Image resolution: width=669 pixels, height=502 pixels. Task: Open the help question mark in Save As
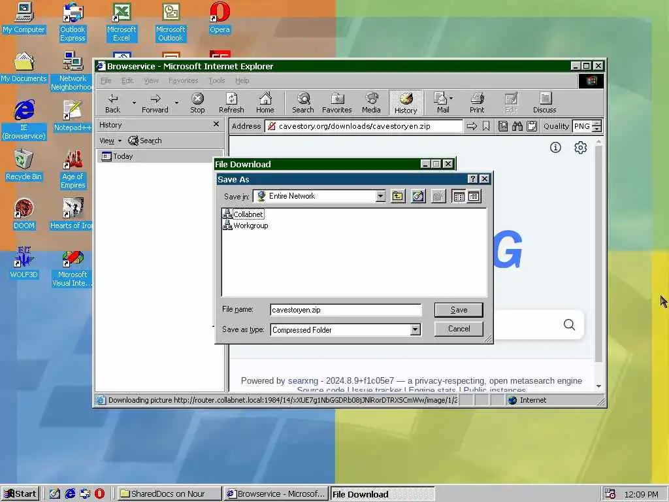pyautogui.click(x=472, y=179)
